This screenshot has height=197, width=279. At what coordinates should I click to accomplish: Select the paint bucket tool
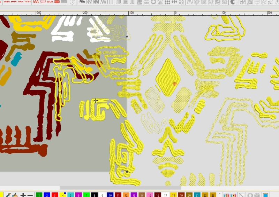[15, 195]
